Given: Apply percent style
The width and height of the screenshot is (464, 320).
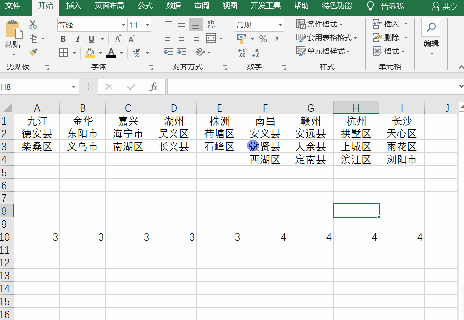Looking at the screenshot, I should click(263, 39).
